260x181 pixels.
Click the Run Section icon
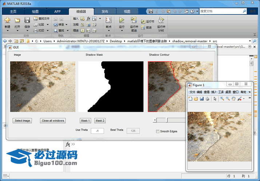pyautogui.click(x=143, y=21)
